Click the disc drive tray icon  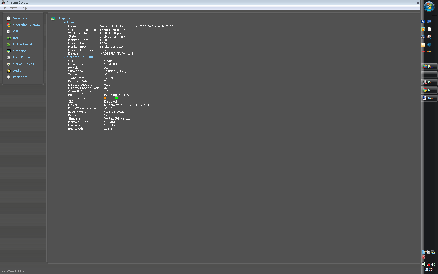pos(433,252)
